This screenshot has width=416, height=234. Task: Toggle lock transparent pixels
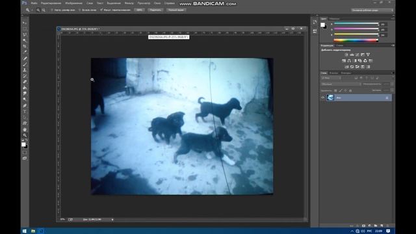pyautogui.click(x=335, y=91)
